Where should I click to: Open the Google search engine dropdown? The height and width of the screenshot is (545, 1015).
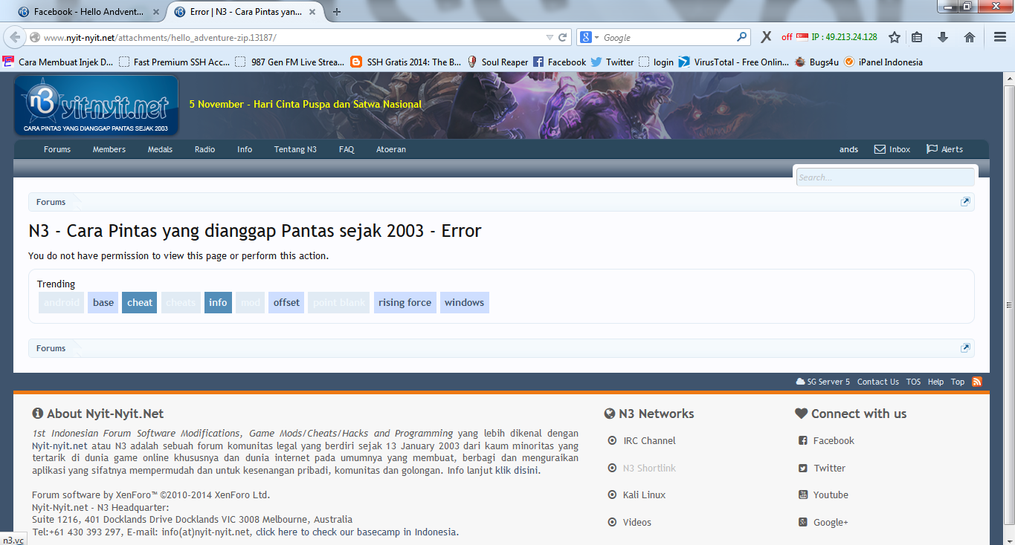click(589, 37)
